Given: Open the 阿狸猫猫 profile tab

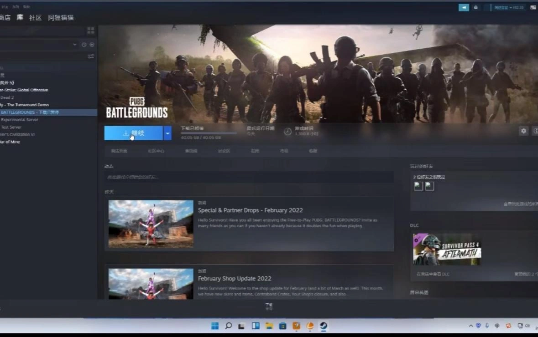Looking at the screenshot, I should (x=61, y=17).
